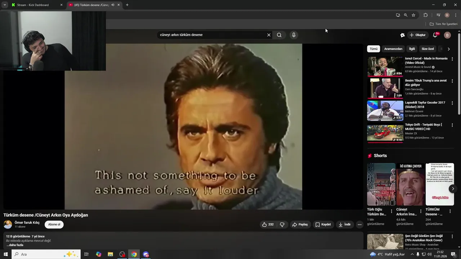Open options for Lapsekili Tayfur video
The image size is (461, 259).
452,103
